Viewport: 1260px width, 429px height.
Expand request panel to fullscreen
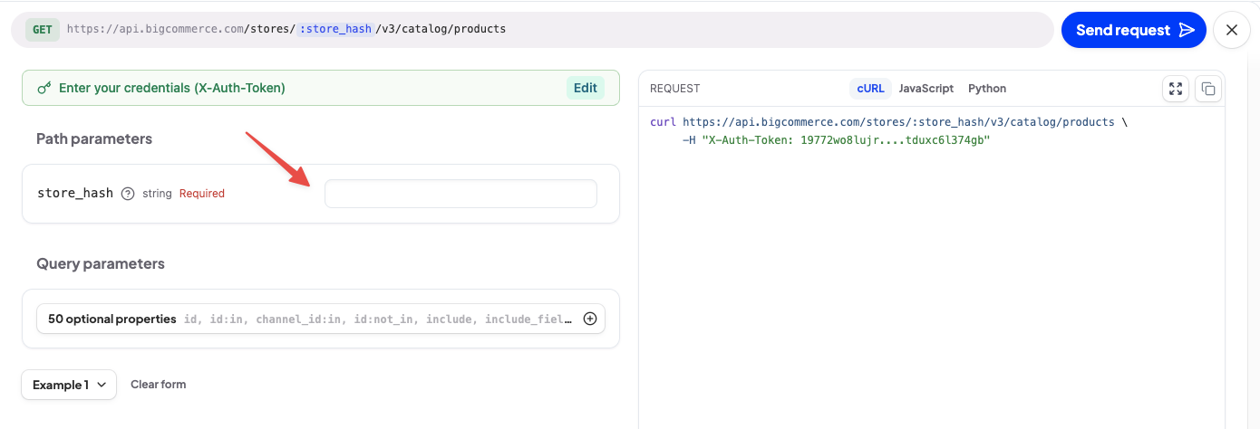tap(1176, 89)
